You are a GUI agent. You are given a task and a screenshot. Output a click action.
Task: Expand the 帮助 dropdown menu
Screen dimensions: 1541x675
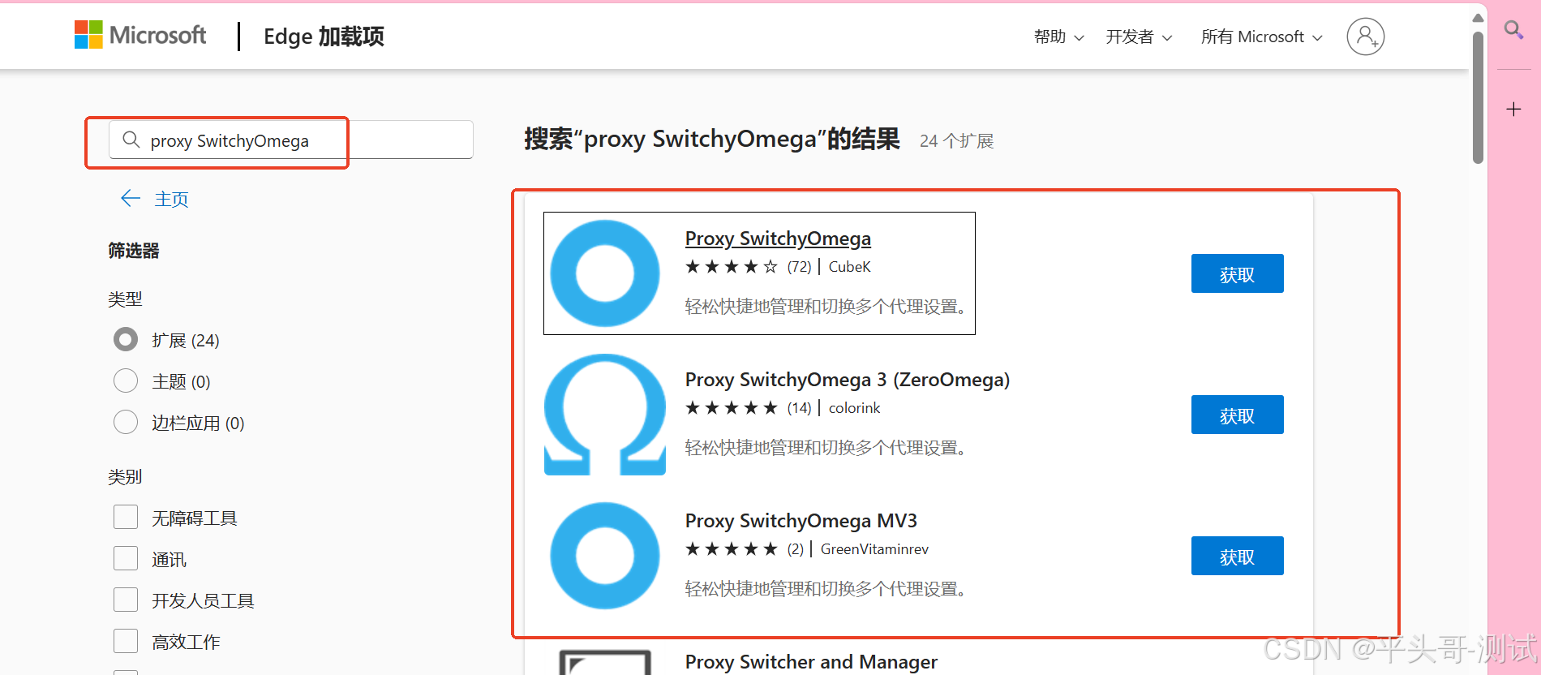1058,37
